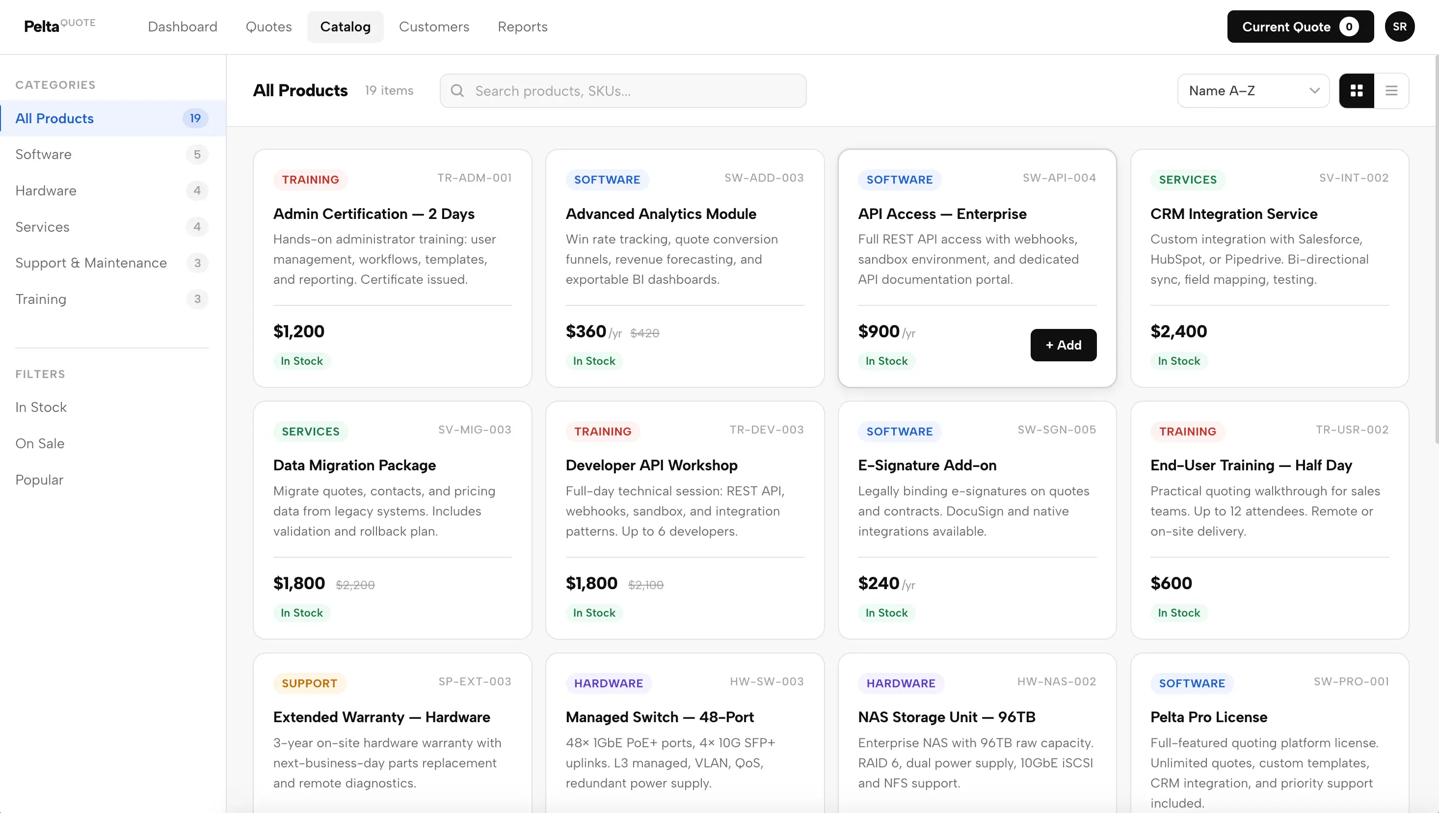Click the Pelta Quote logo
The height and width of the screenshot is (813, 1439).
pyautogui.click(x=60, y=26)
